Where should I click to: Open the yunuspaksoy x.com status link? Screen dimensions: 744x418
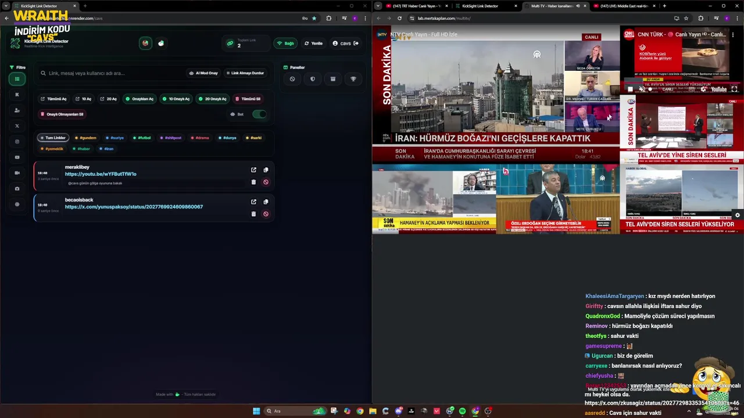click(x=134, y=207)
